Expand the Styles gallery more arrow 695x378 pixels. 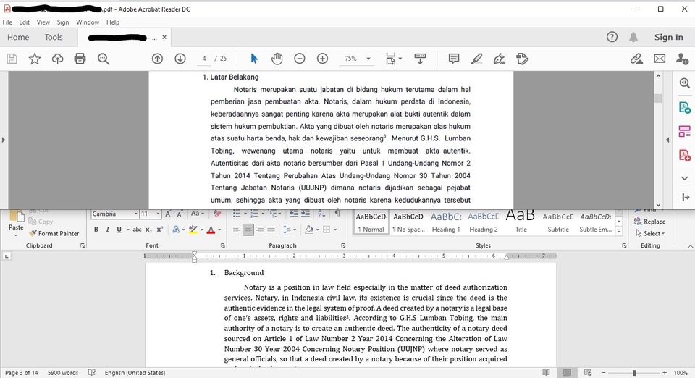point(619,231)
